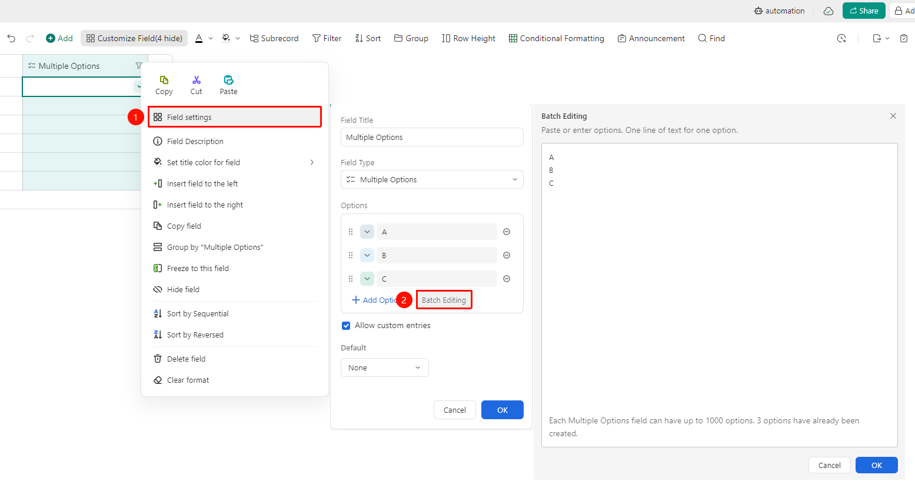Click the Copy icon in context menu
This screenshot has height=488, width=915.
(x=164, y=80)
